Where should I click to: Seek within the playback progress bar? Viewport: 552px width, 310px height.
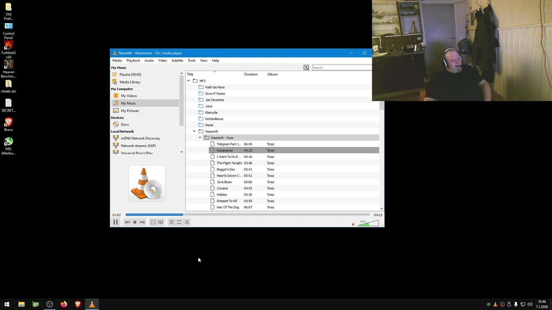click(248, 214)
